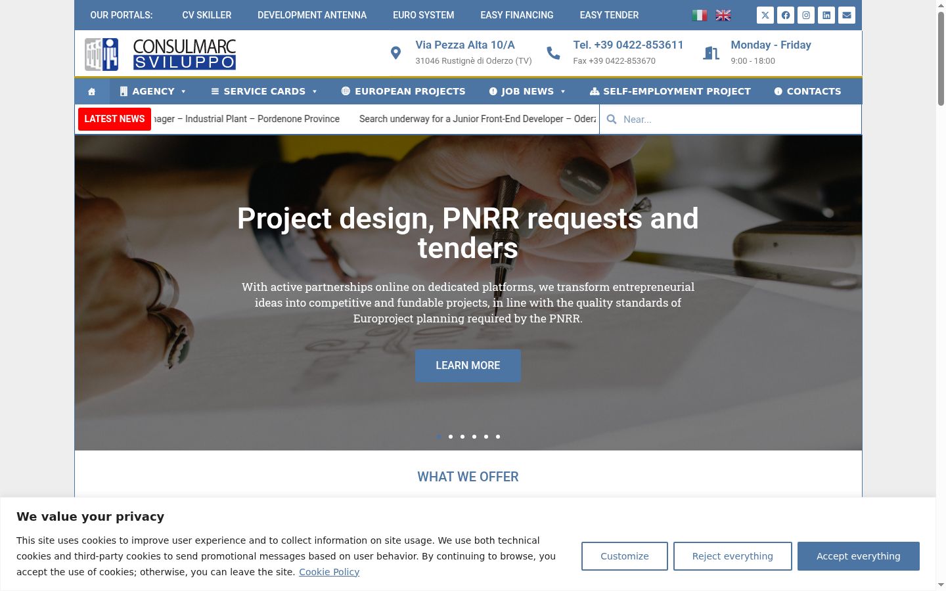Viewport: 946px width, 591px height.
Task: Go to the home icon in navbar
Action: (92, 91)
